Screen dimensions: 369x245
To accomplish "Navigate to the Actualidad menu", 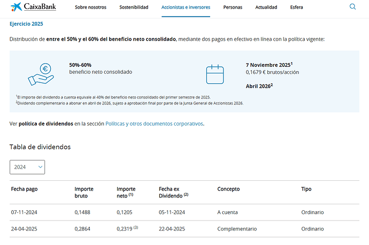I will (266, 7).
